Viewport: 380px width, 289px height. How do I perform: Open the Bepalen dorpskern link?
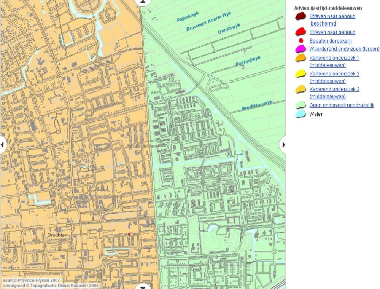click(330, 41)
